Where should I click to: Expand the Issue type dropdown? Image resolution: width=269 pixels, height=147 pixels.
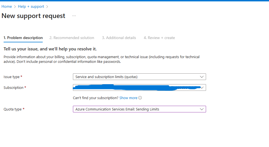point(139,77)
